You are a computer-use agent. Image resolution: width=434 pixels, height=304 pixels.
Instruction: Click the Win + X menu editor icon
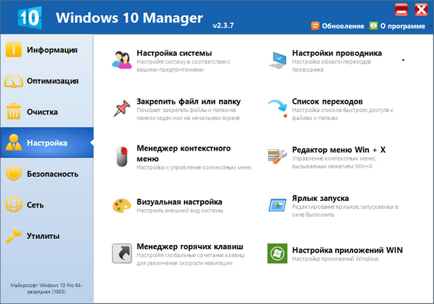pos(278,155)
